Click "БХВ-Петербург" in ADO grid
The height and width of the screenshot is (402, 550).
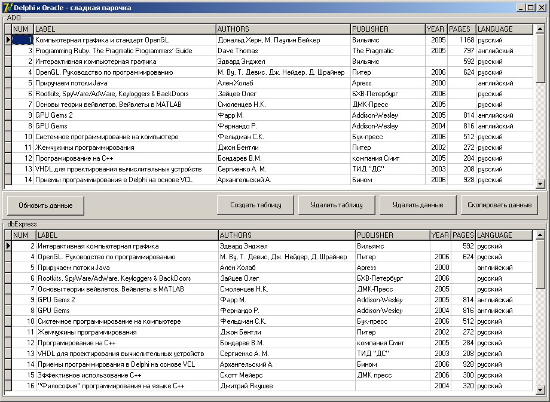(x=388, y=94)
